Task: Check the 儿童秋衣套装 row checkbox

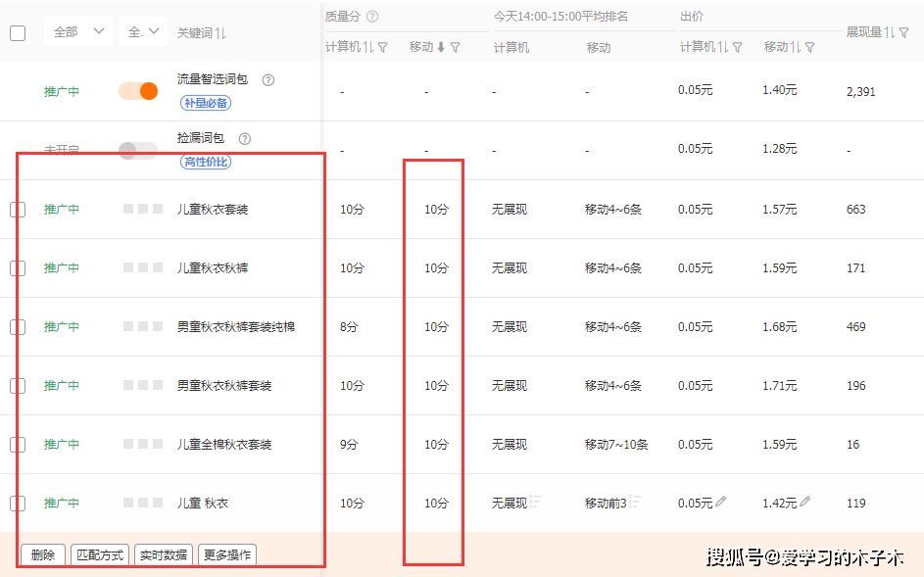Action: 18,209
